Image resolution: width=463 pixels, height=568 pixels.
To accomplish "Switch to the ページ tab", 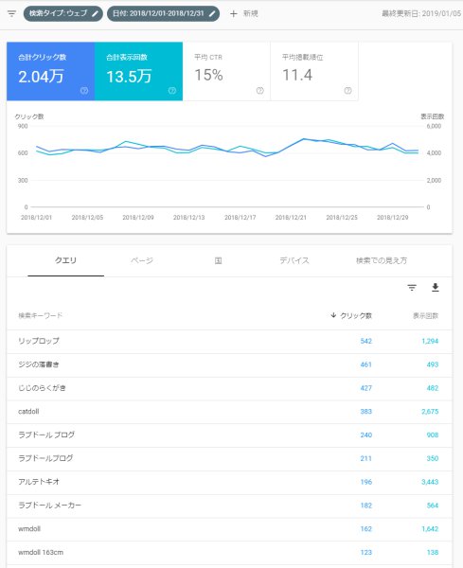I will point(142,260).
